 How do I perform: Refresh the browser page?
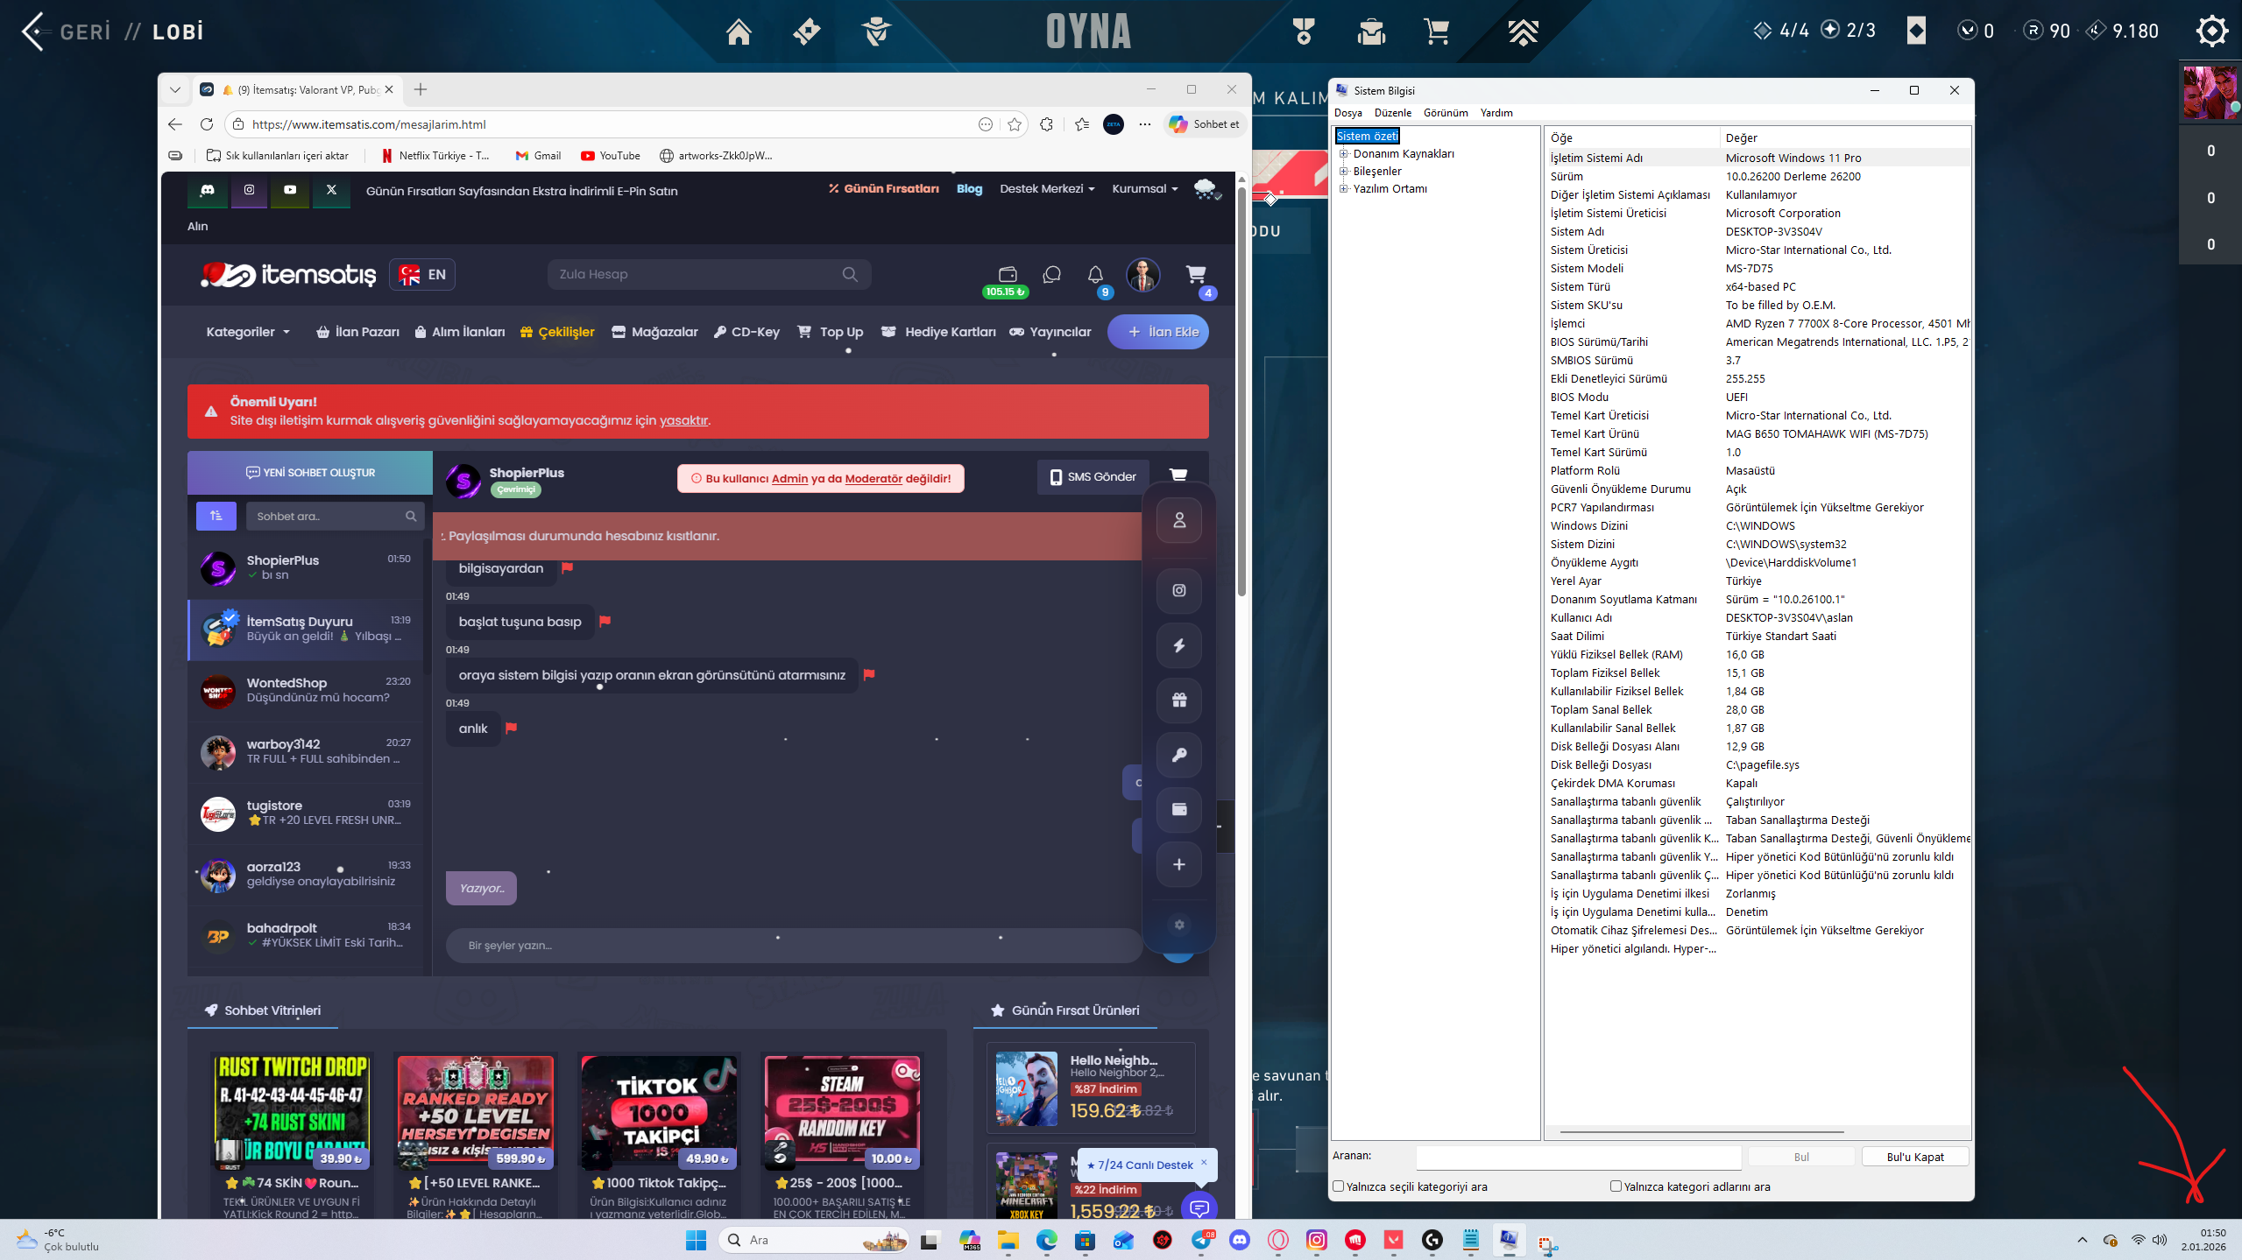(207, 124)
